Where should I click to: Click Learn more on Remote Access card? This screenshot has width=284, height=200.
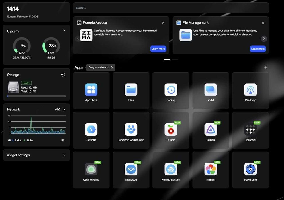[158, 49]
